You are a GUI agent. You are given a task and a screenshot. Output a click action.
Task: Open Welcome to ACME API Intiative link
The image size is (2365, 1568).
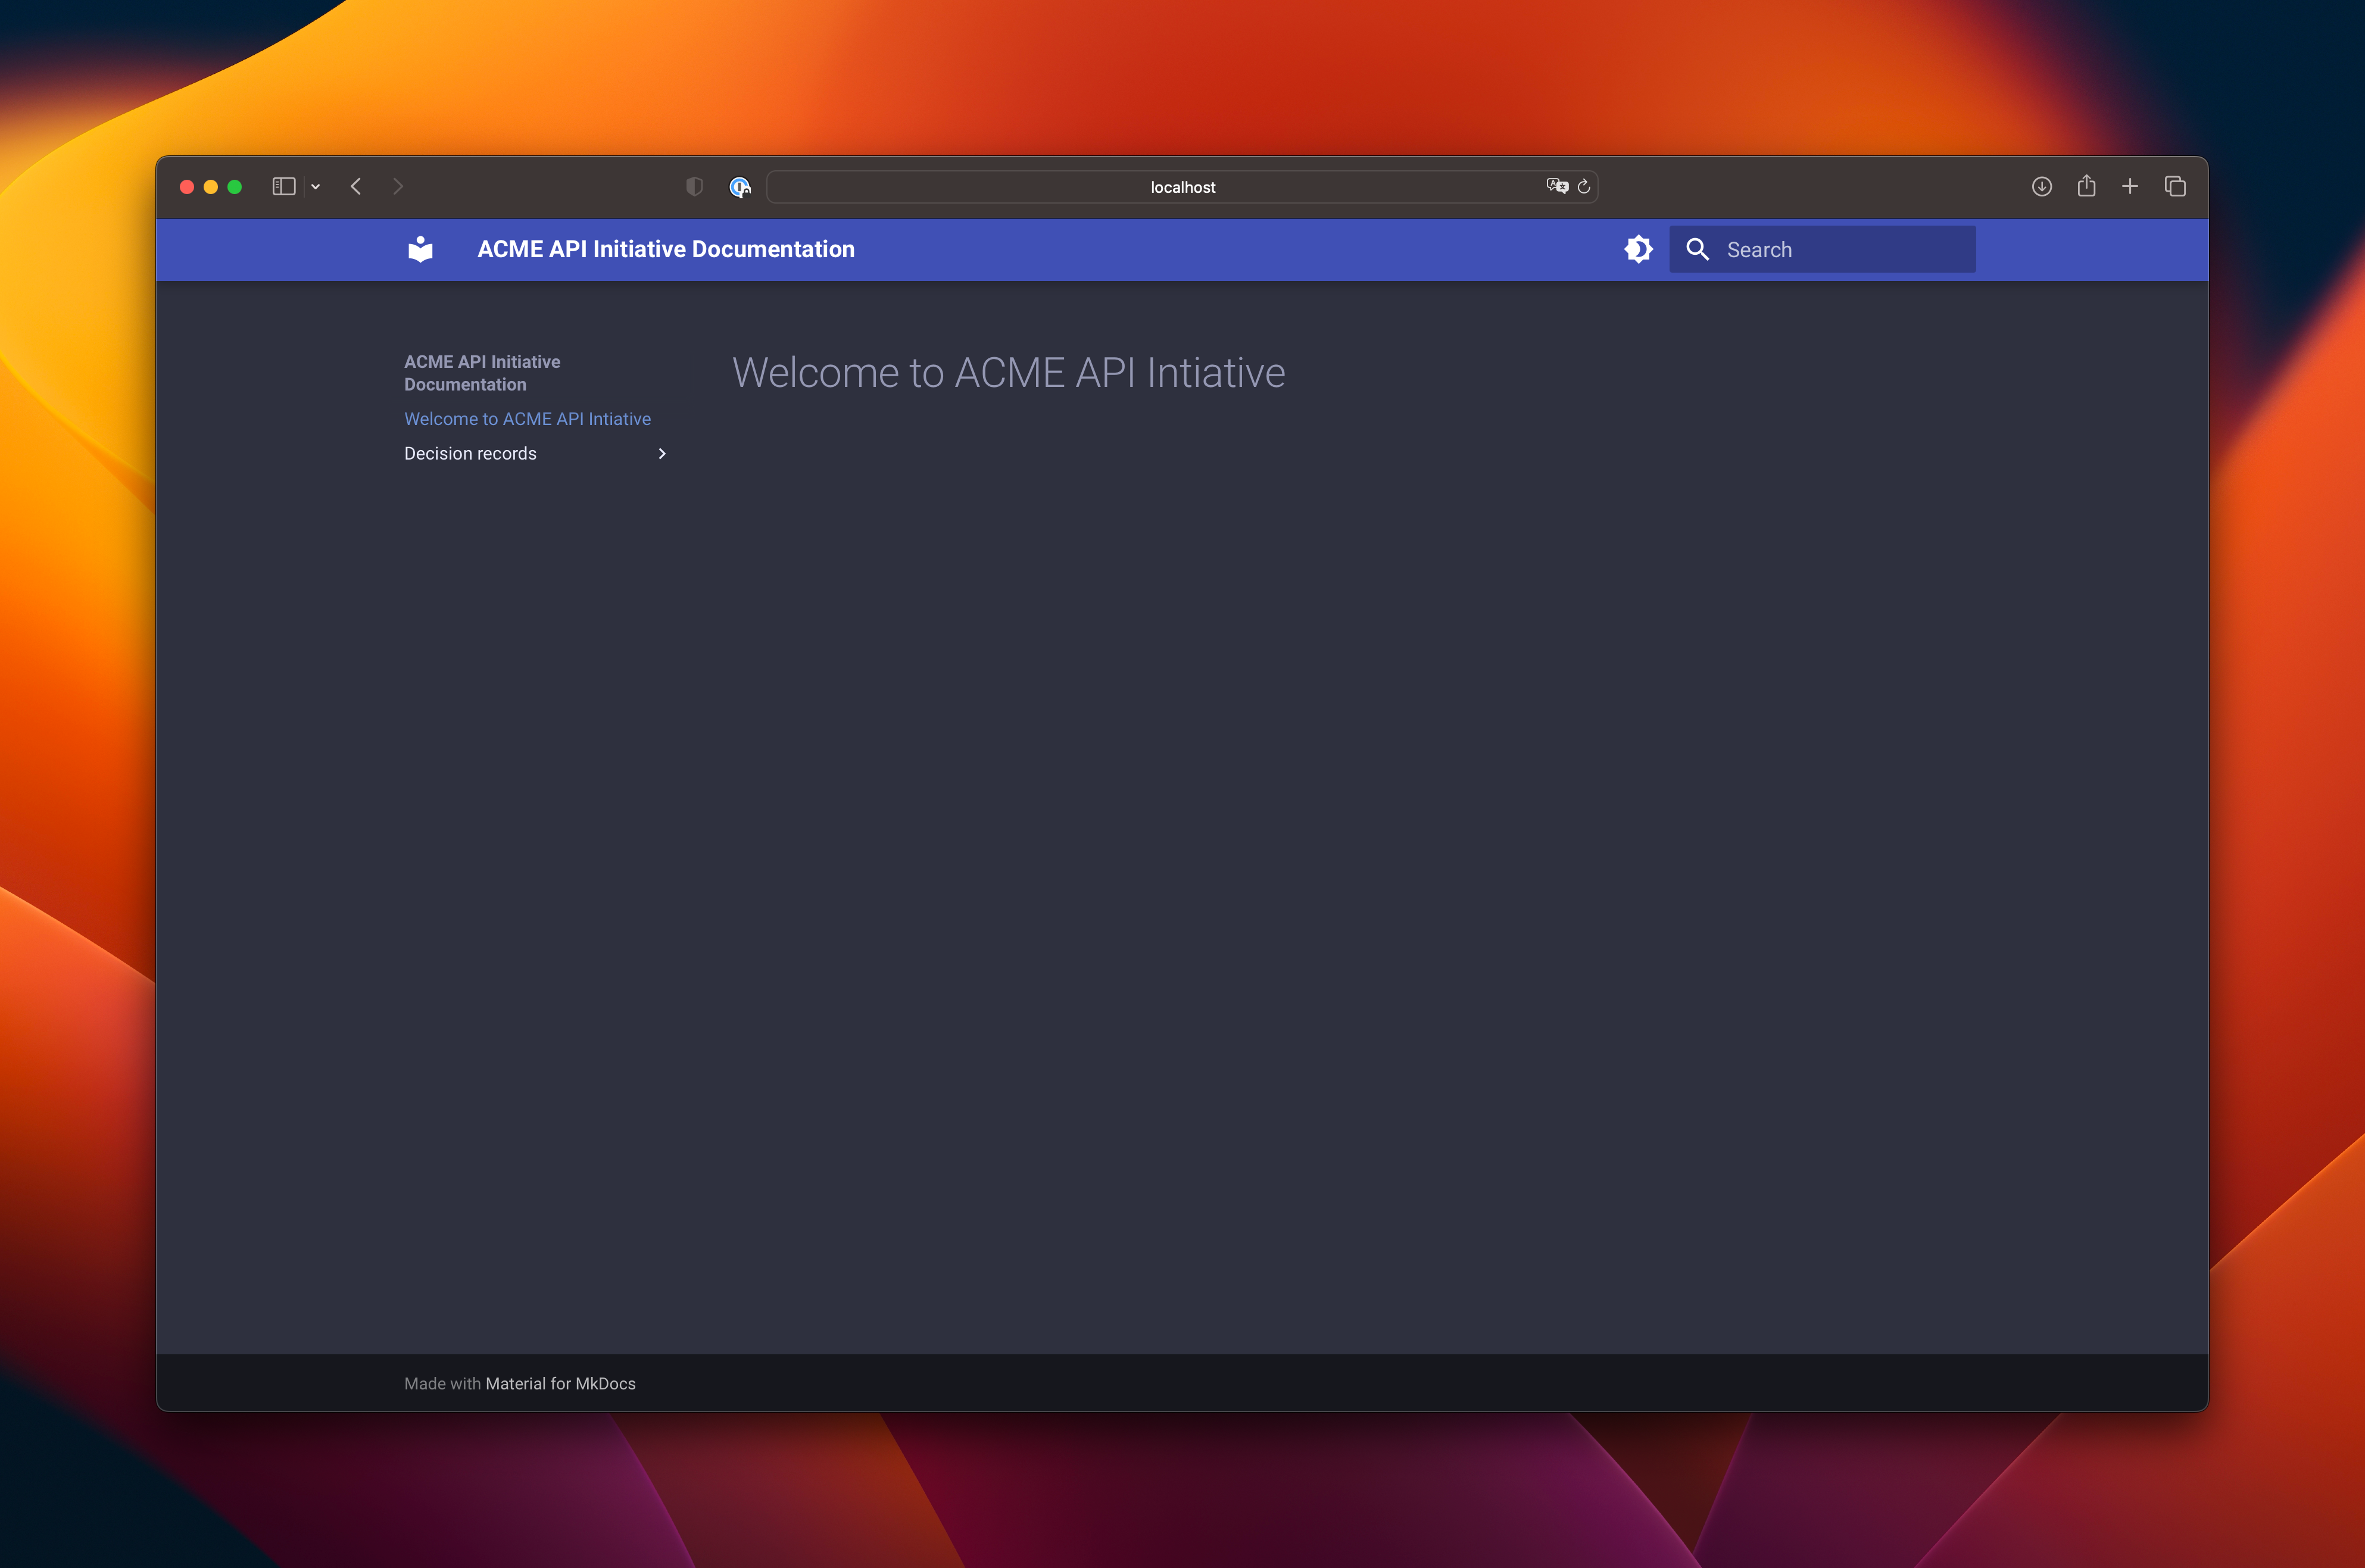click(527, 419)
